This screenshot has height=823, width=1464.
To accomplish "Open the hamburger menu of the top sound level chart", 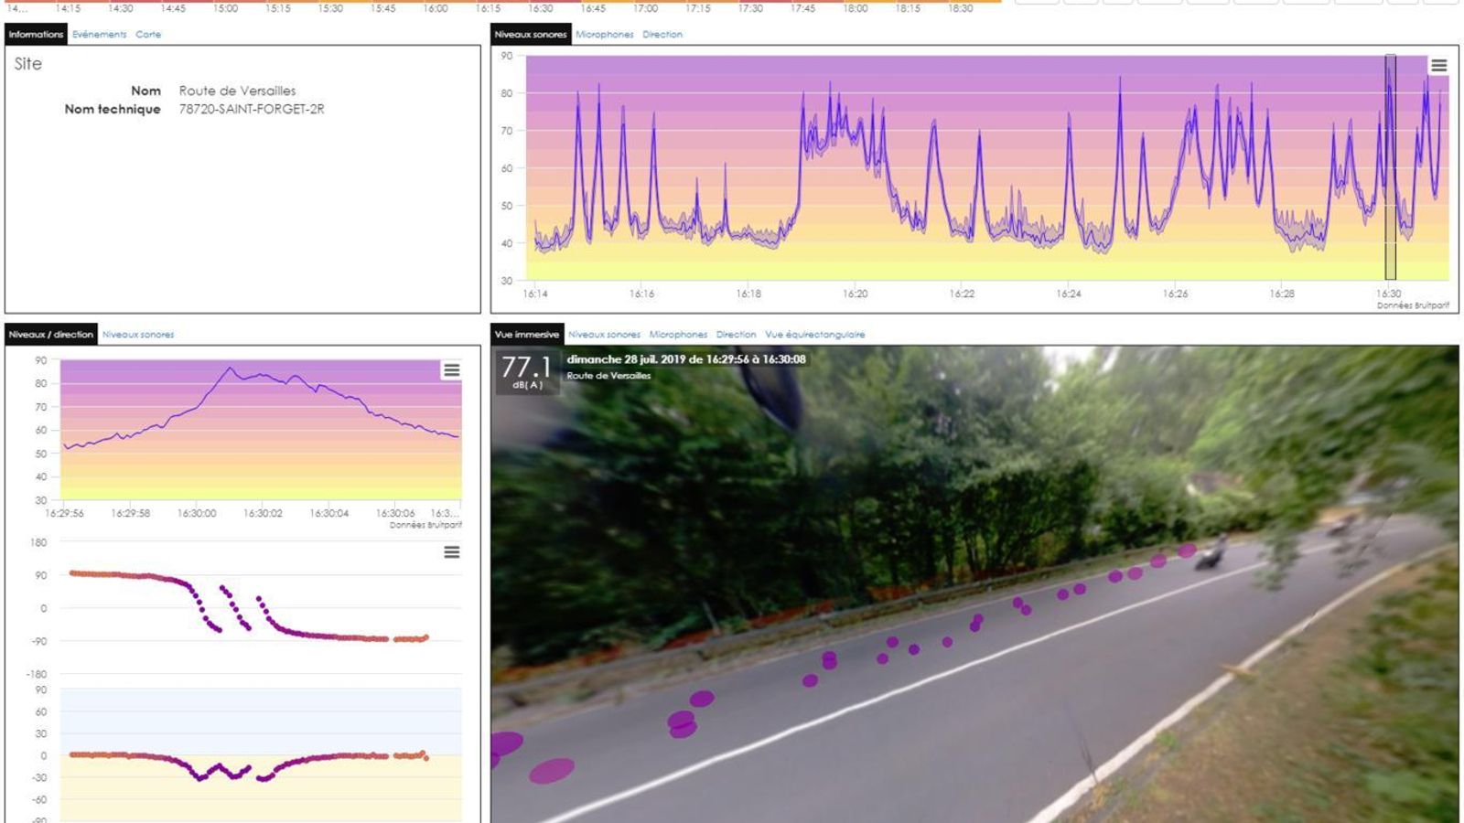I will click(x=1438, y=66).
